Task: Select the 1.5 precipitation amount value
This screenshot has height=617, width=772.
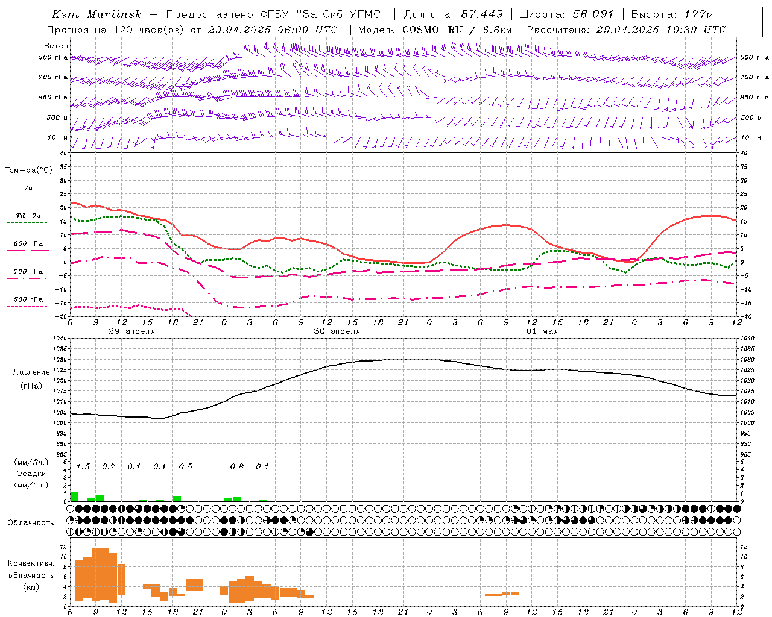Action: coord(83,467)
